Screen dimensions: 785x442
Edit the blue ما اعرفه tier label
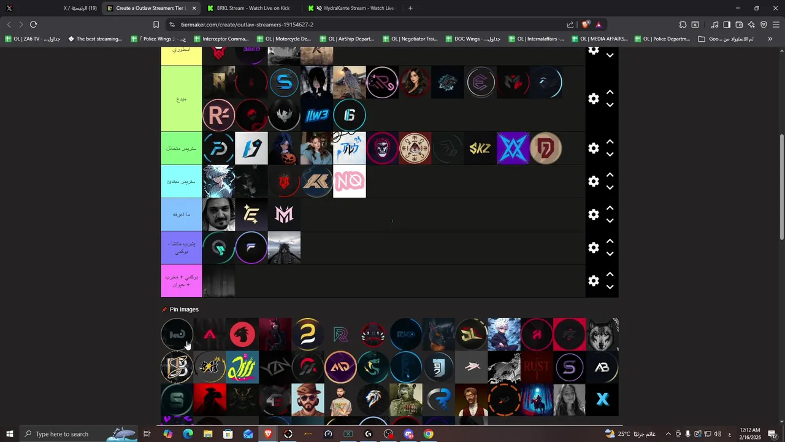click(182, 214)
